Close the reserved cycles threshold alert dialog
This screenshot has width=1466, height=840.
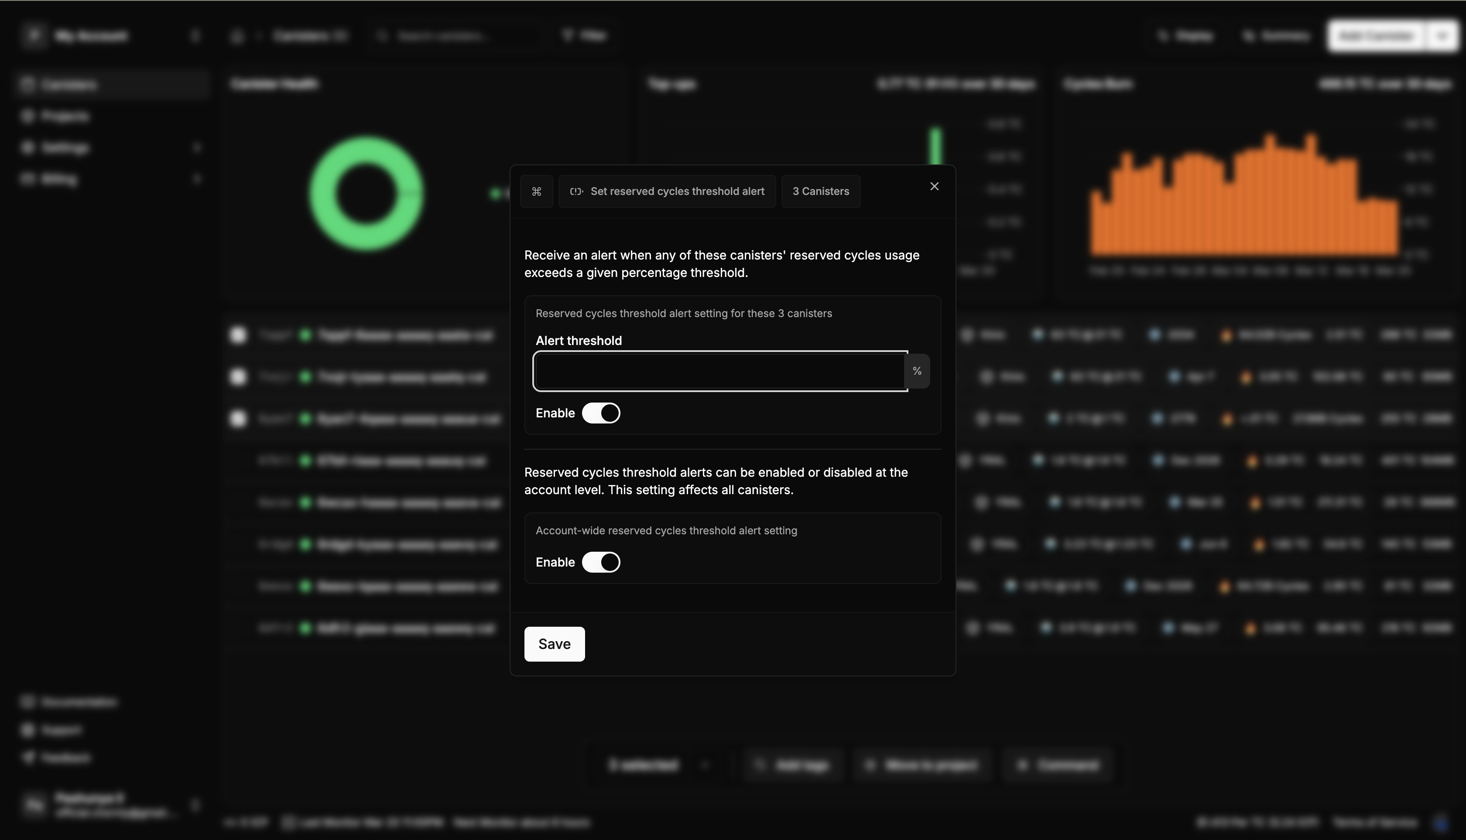tap(934, 186)
